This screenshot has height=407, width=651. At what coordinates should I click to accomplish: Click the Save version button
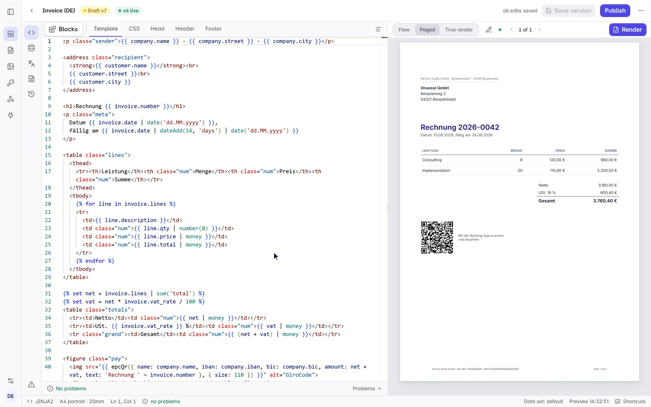point(568,11)
